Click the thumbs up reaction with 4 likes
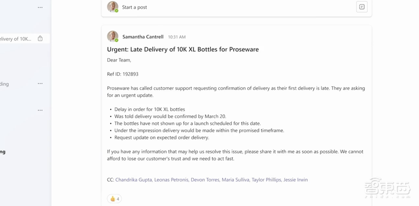 (114, 199)
